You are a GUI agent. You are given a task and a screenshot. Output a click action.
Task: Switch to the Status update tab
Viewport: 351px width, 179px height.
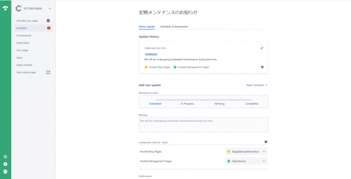tap(147, 27)
